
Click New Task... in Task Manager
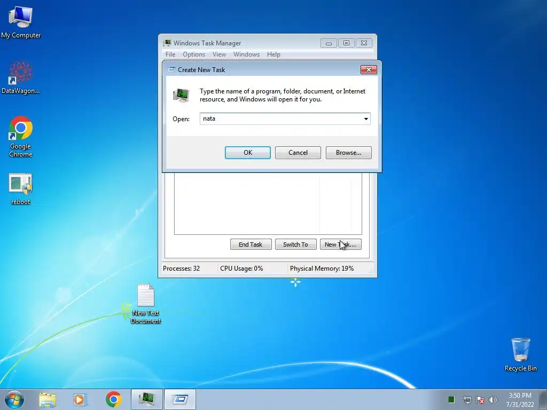tap(340, 245)
